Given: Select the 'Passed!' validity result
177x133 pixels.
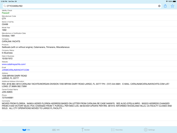Looking at the screenshot, I should click(x=5, y=13).
